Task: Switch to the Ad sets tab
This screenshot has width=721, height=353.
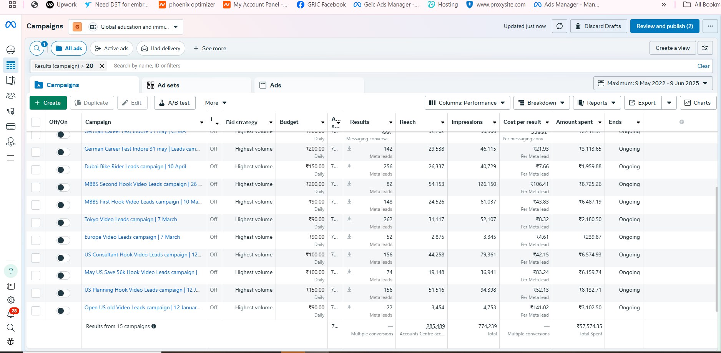Action: pos(196,85)
